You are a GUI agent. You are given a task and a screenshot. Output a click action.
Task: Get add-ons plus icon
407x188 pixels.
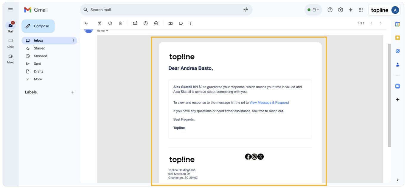(397, 100)
